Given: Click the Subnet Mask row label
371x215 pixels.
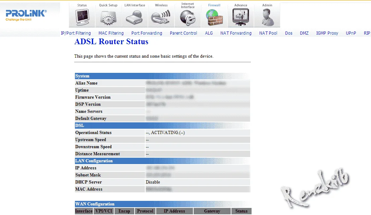Looking at the screenshot, I should click(x=88, y=175).
